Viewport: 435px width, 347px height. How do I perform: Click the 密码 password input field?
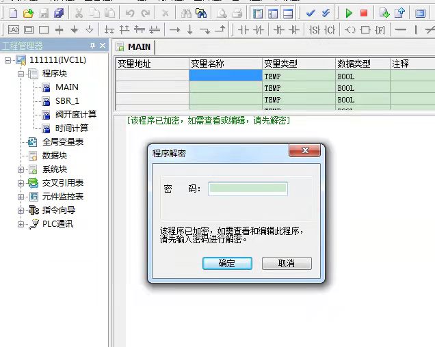click(x=248, y=189)
